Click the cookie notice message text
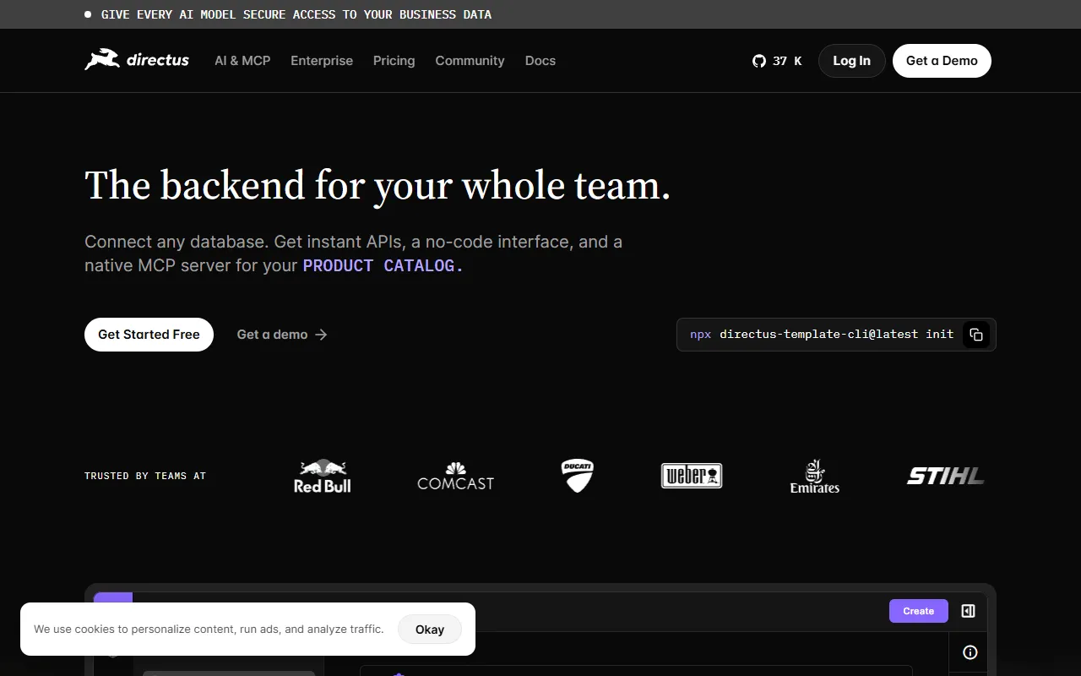Image resolution: width=1081 pixels, height=676 pixels. [x=209, y=630]
